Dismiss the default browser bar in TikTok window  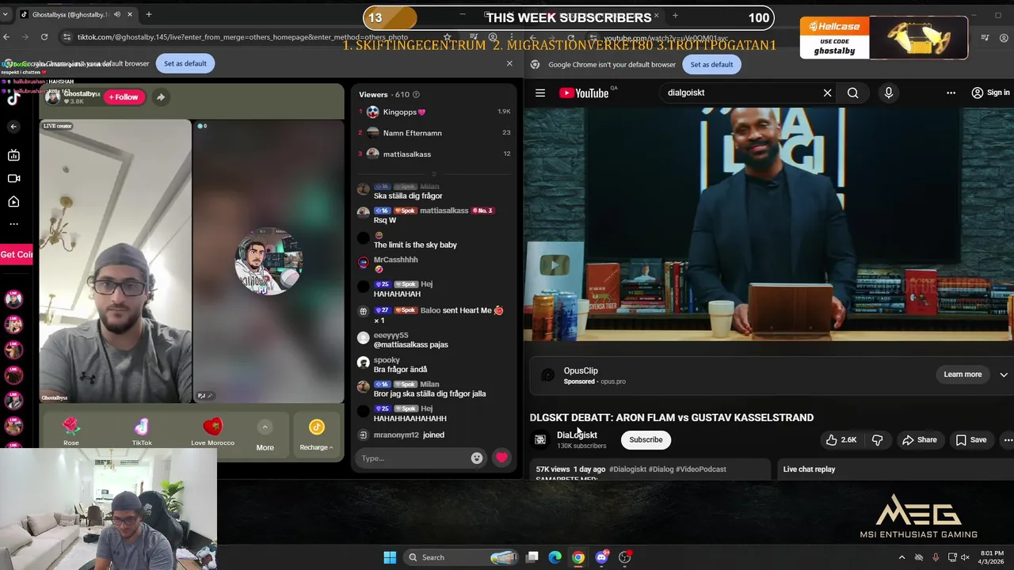pos(509,63)
